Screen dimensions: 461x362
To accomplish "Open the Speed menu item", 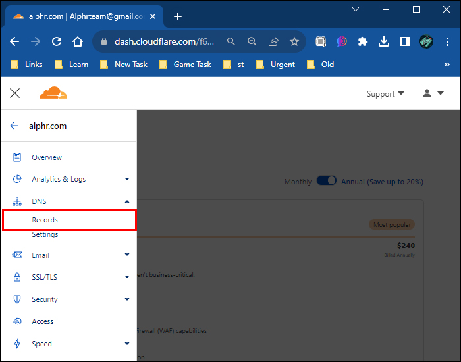I will pyautogui.click(x=41, y=344).
